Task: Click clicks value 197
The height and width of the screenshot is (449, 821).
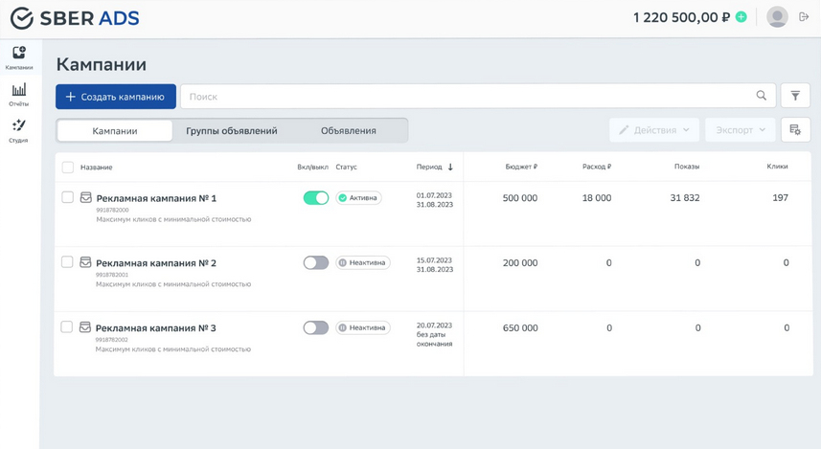Action: click(x=780, y=198)
